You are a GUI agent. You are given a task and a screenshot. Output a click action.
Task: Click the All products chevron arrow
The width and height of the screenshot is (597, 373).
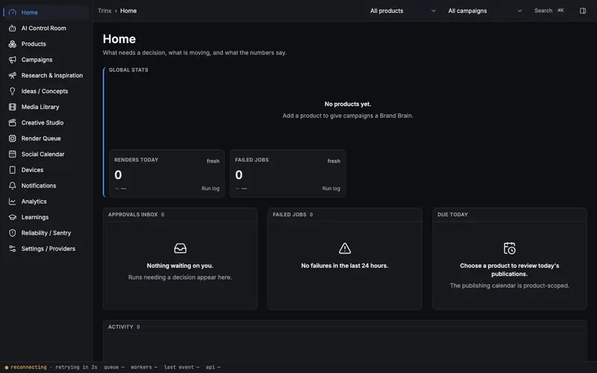tap(434, 10)
